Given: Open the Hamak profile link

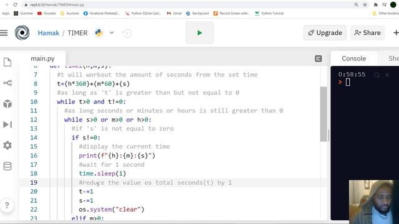Looking at the screenshot, I should pos(49,33).
